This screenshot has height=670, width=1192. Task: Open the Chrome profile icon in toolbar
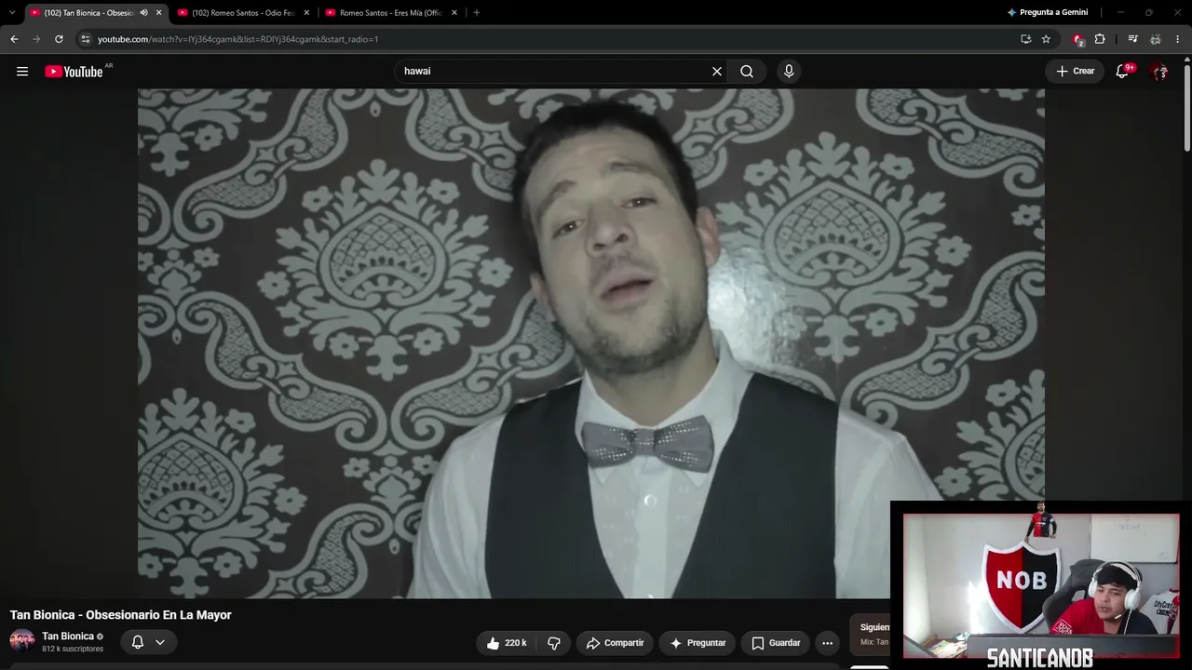pyautogui.click(x=1156, y=39)
